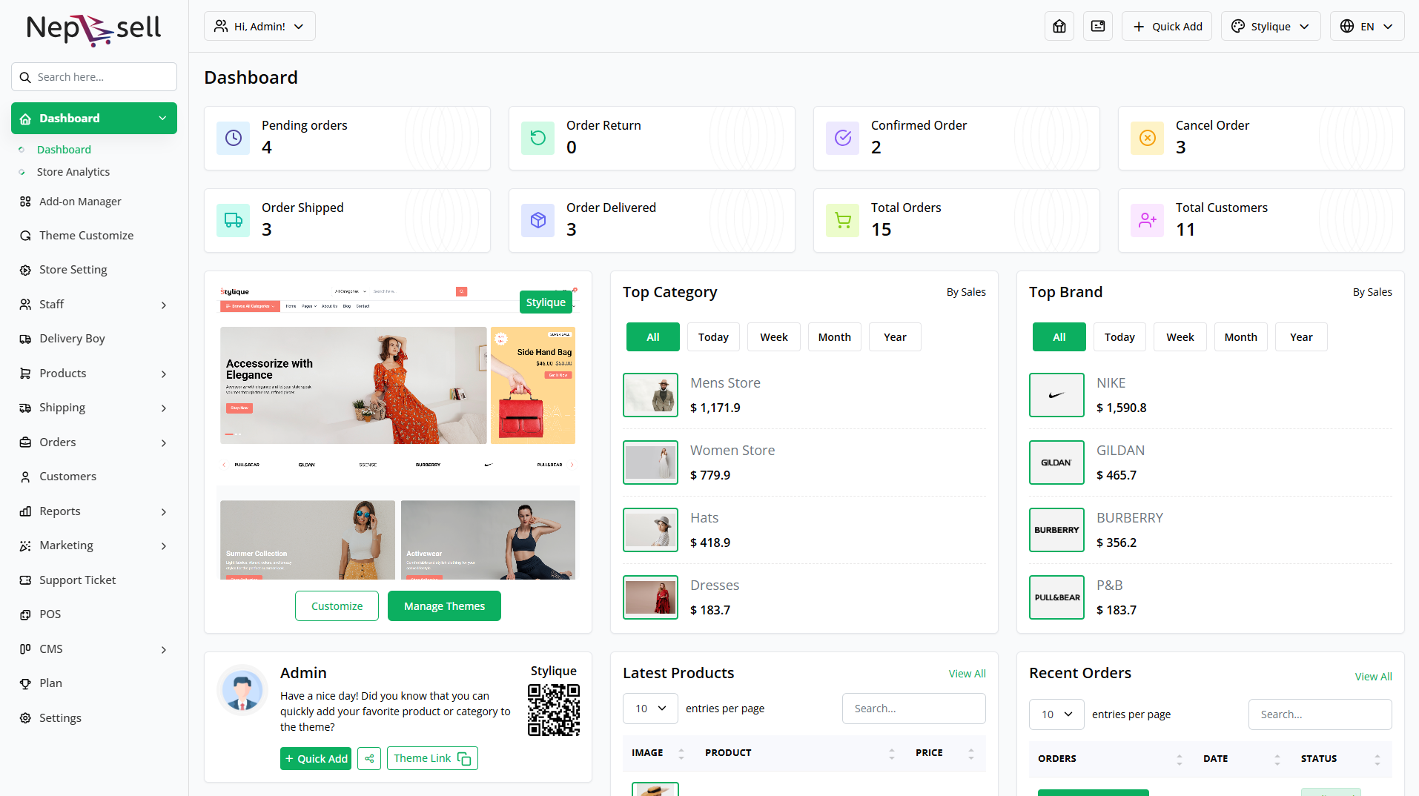1419x796 pixels.
Task: Open Recent Orders entries per page dropdown
Action: (1056, 714)
